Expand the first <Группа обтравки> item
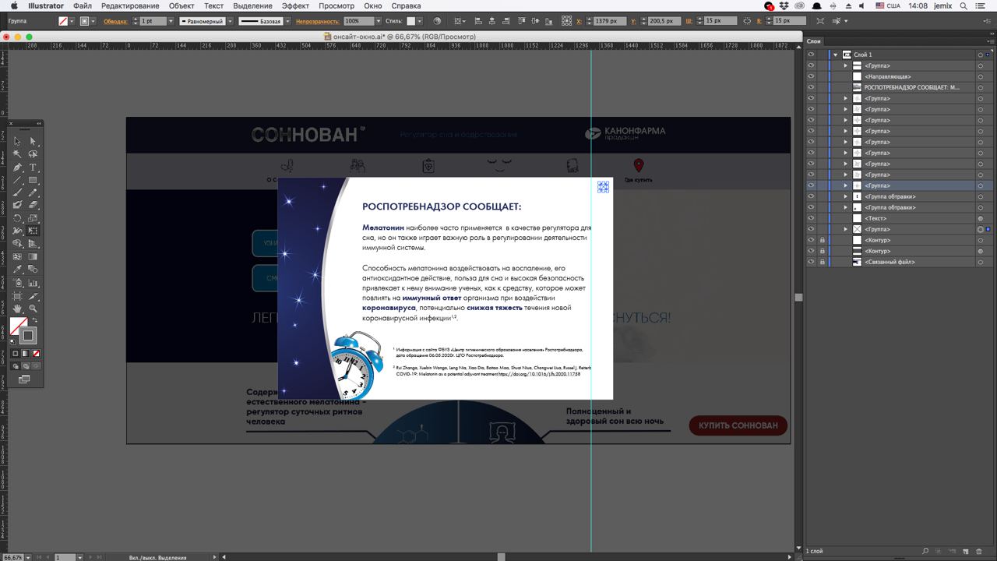997x561 pixels. [x=846, y=196]
